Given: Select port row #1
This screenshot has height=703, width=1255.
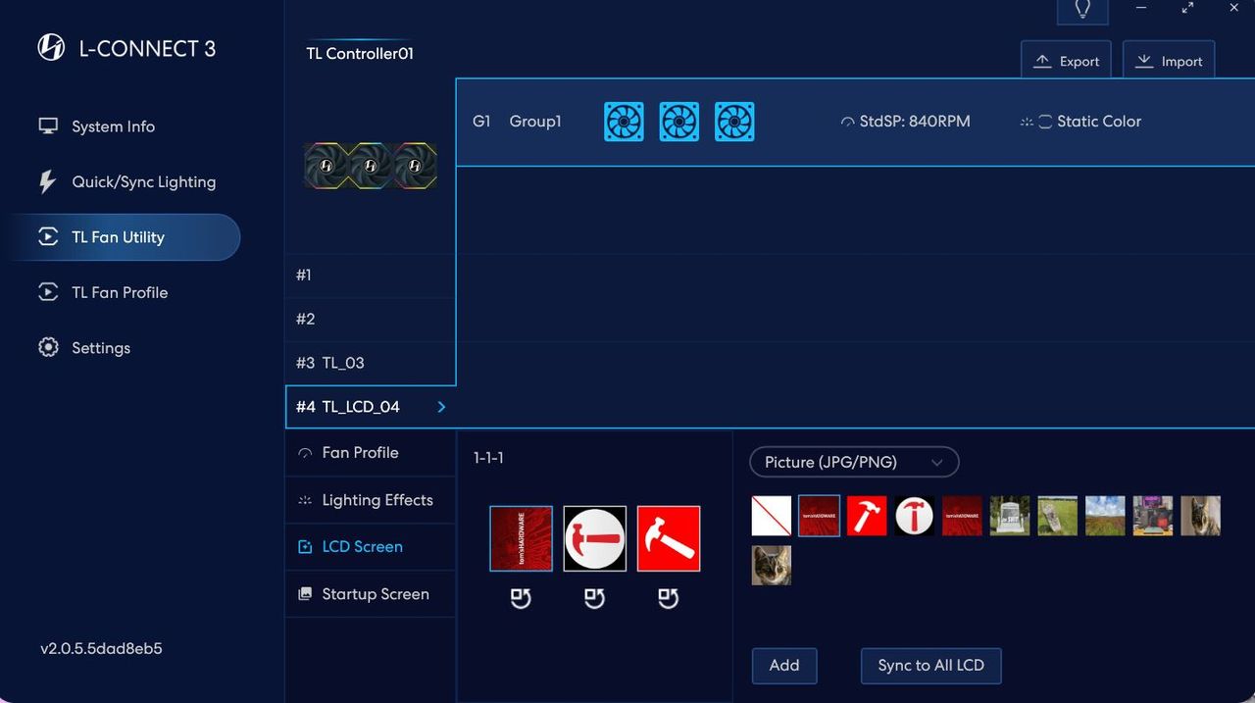Looking at the screenshot, I should click(371, 276).
